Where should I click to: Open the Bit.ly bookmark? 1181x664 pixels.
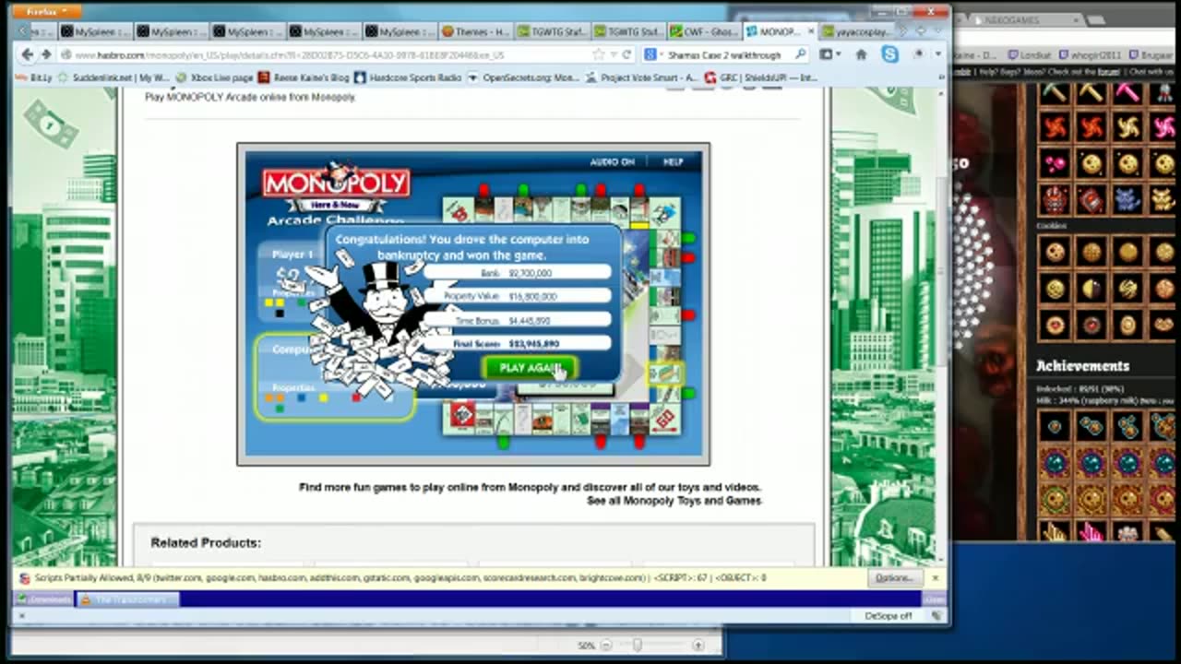(x=34, y=77)
